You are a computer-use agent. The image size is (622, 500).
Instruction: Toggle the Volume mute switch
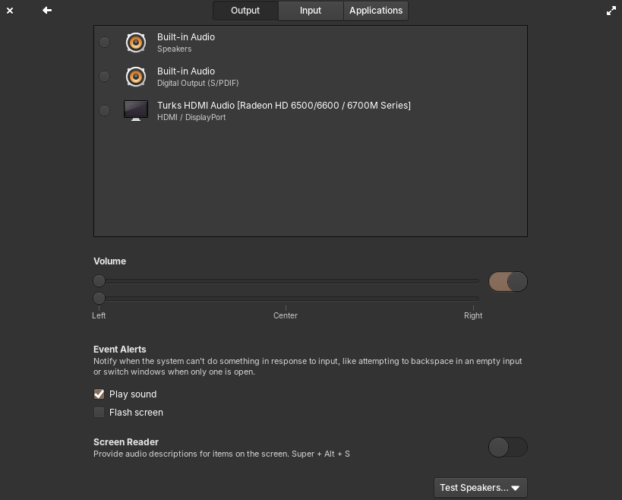[508, 281]
